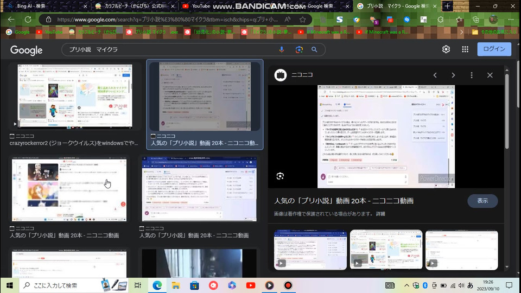Go back with the browser back arrow

pyautogui.click(x=11, y=20)
